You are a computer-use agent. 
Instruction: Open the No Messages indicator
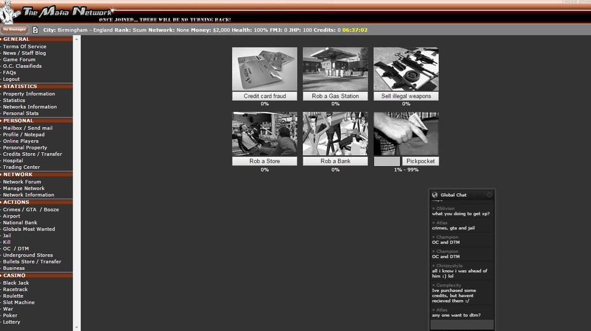tap(14, 30)
